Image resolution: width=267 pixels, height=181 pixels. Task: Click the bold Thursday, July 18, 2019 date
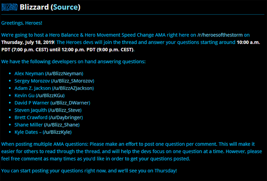coord(28,42)
